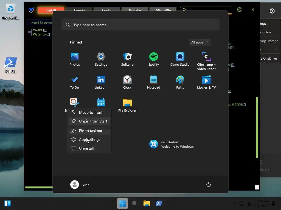Close the WinUtil window
This screenshot has height=210, width=281.
(253, 10)
